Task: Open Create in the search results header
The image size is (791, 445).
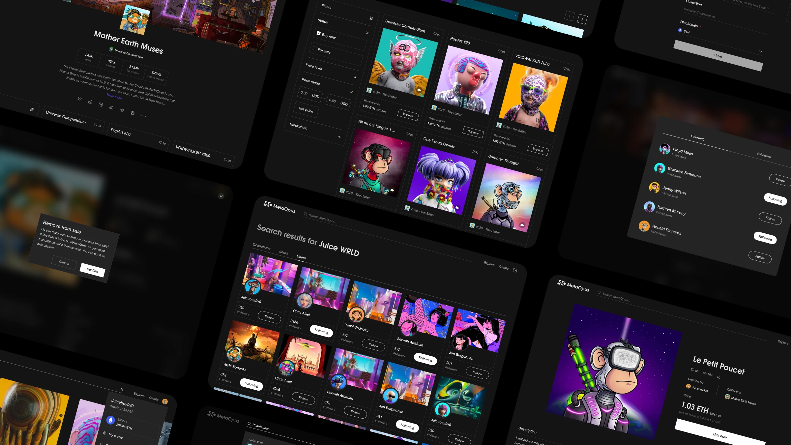Action: (x=504, y=267)
